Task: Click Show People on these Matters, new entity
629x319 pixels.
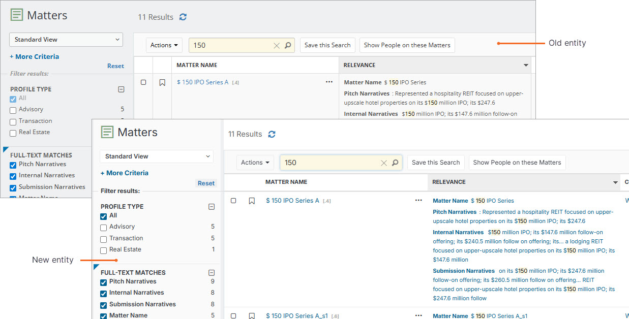Action: [x=517, y=163]
